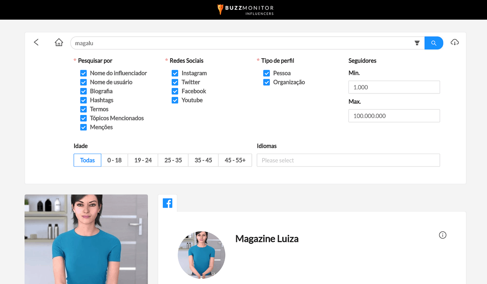Click the Magazine Luiza round profile picture
This screenshot has width=487, height=284.
[x=201, y=255]
